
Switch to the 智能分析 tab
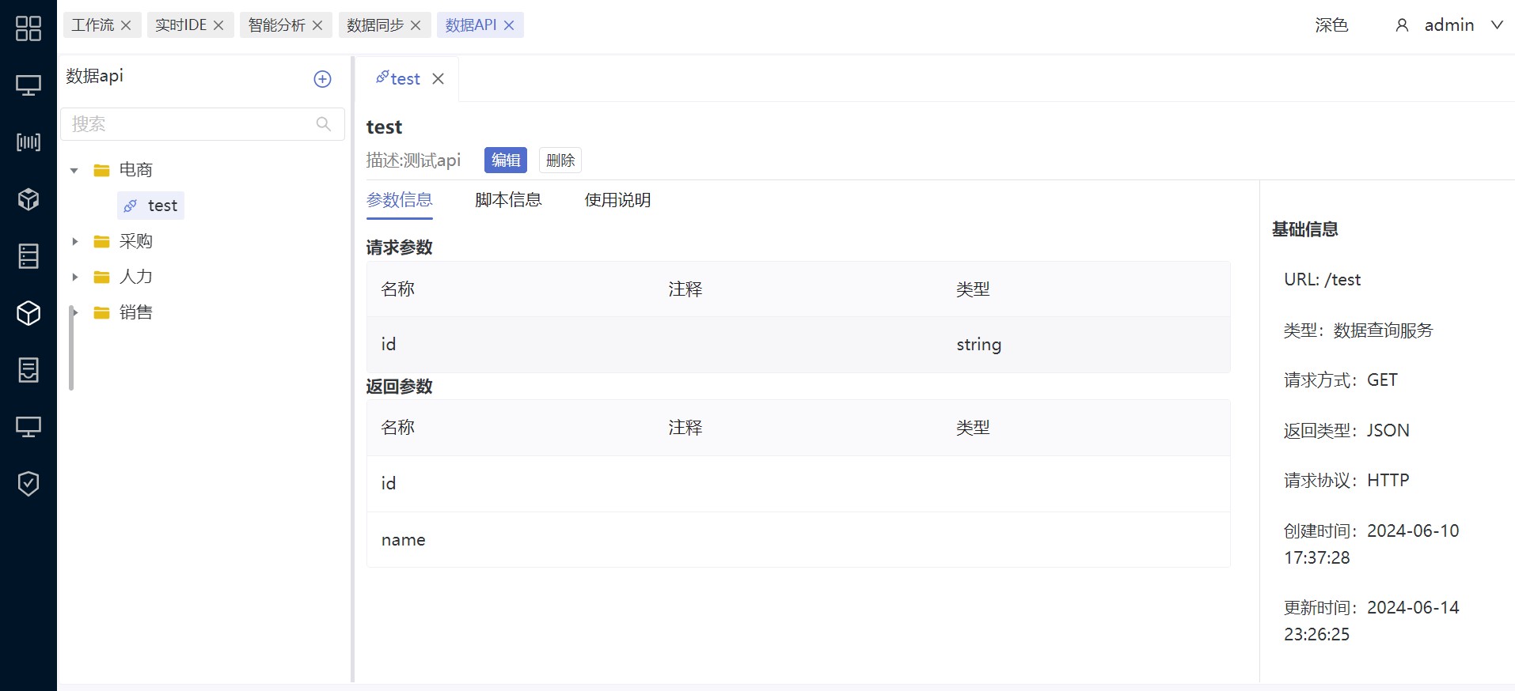pos(276,25)
